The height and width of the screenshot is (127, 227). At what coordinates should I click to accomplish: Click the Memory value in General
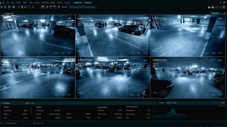coord(25,114)
